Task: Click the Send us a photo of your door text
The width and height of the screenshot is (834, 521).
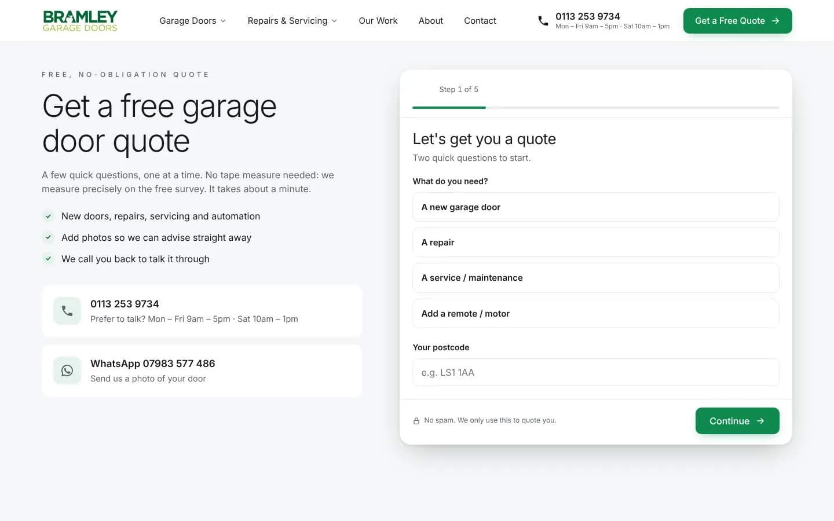Action: pyautogui.click(x=148, y=379)
